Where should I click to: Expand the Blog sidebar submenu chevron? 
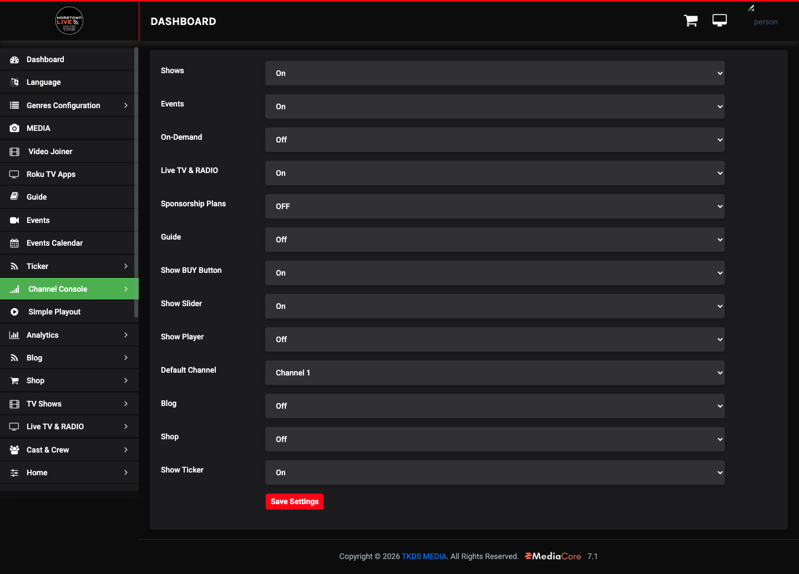tap(126, 358)
